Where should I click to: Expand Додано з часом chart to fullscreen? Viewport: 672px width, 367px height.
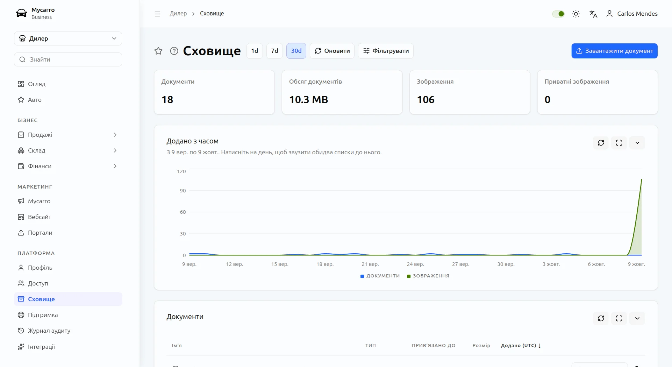619,143
